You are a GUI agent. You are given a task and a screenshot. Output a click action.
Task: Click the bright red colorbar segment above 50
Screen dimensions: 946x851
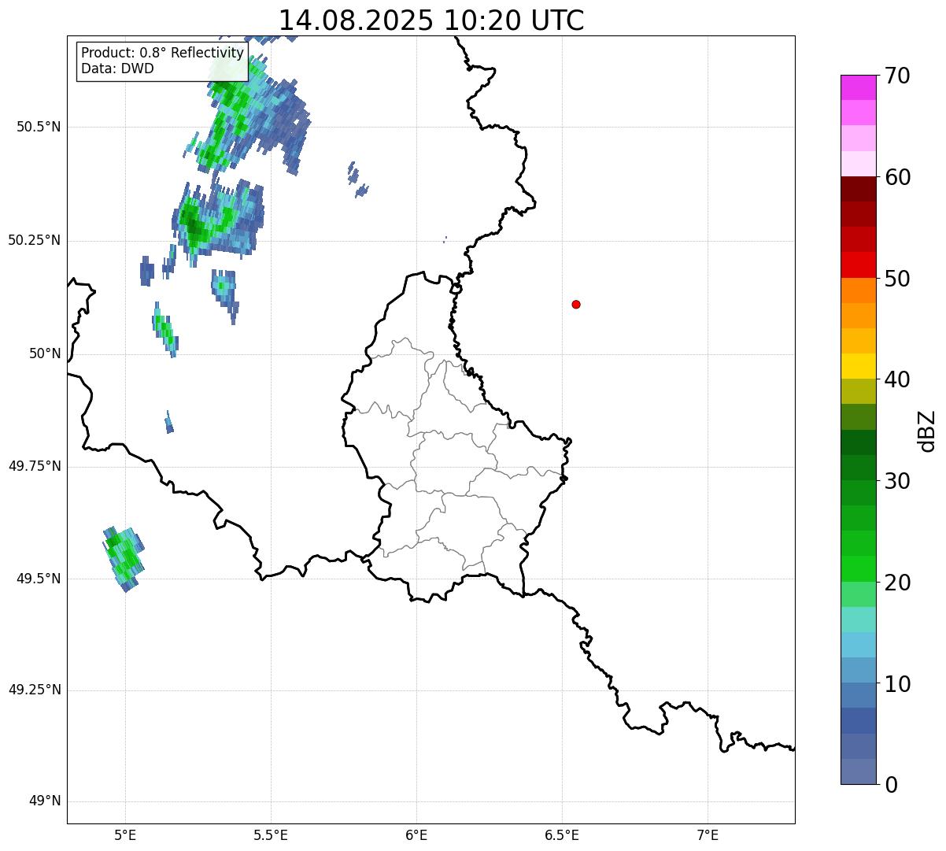859,265
